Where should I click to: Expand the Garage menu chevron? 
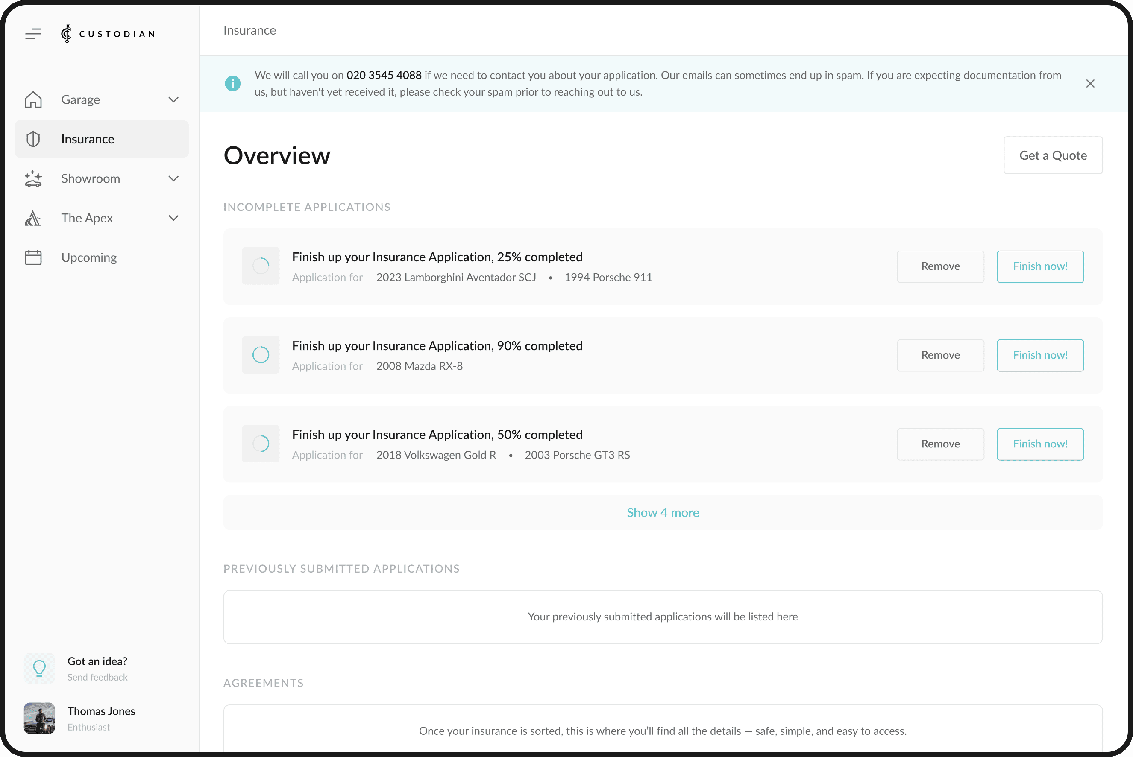[x=173, y=99]
